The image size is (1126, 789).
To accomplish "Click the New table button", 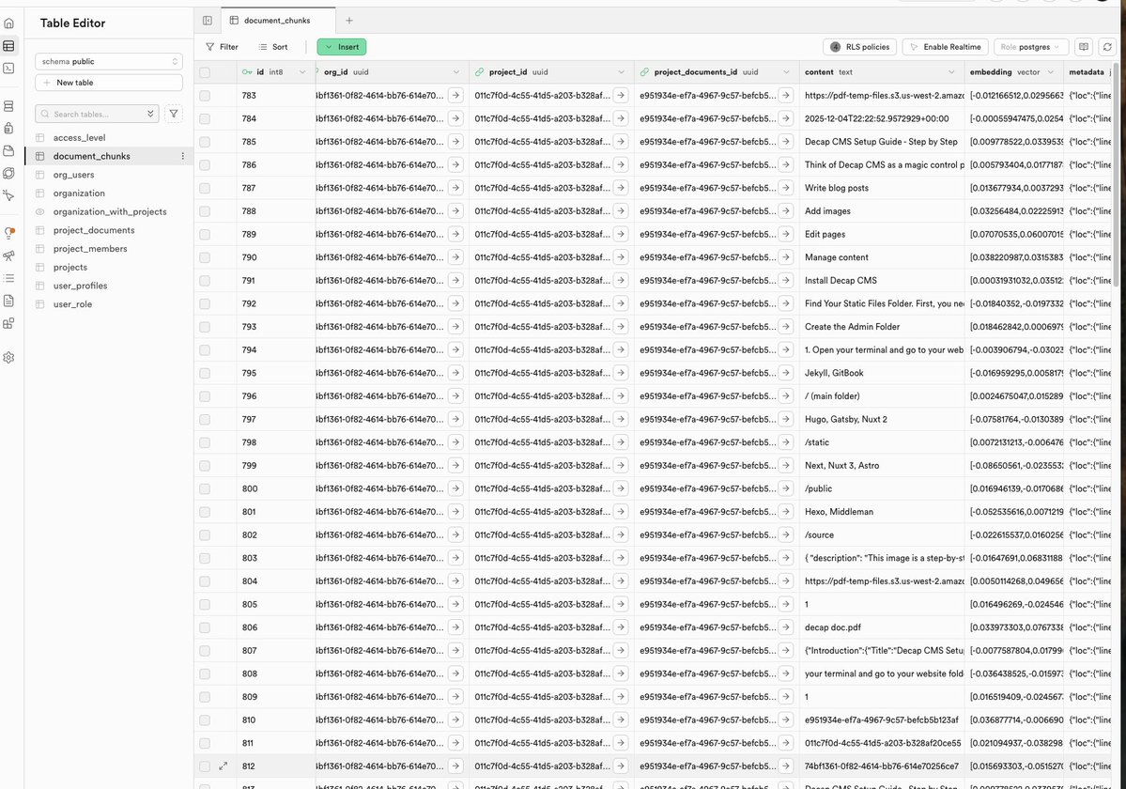I will click(x=108, y=83).
